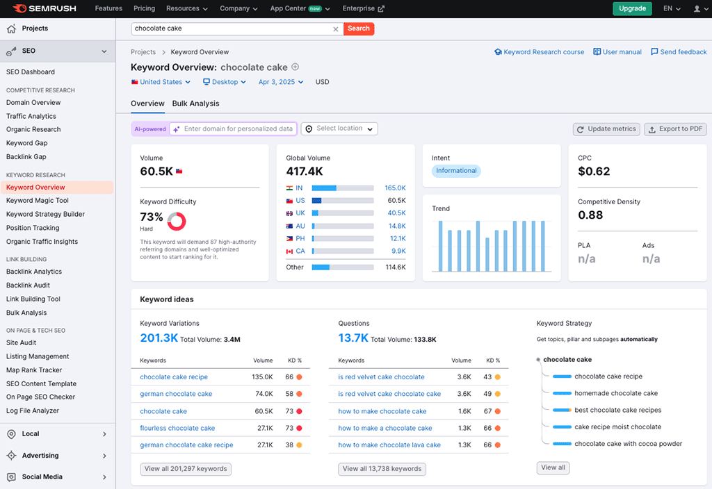Click the UK flag in Global Volume
This screenshot has width=712, height=489.
pos(289,213)
